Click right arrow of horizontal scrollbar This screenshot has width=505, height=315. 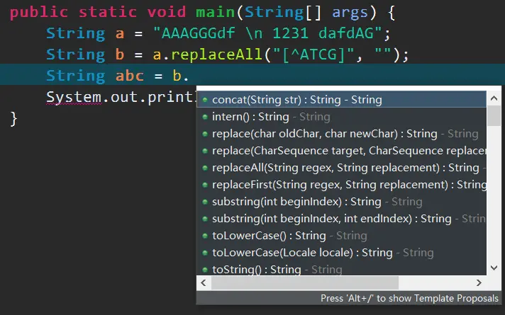click(x=479, y=283)
